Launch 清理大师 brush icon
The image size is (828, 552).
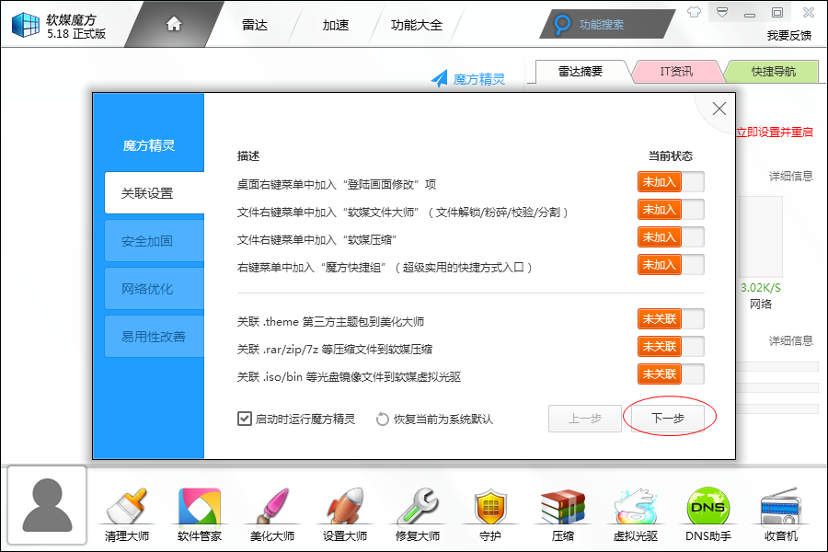click(x=127, y=506)
